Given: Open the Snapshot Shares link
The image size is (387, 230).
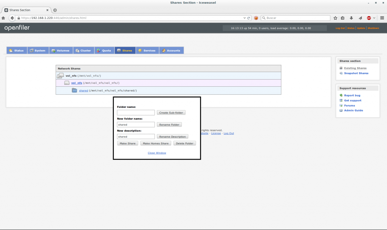Looking at the screenshot, I should click(x=356, y=73).
